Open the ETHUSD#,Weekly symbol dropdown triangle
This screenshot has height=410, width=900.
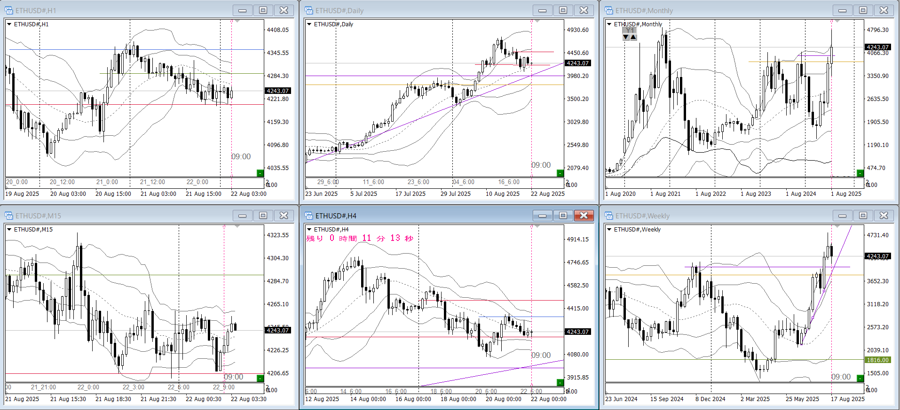[x=609, y=229]
